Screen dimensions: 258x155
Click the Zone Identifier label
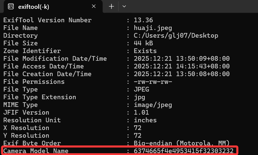[32, 51]
